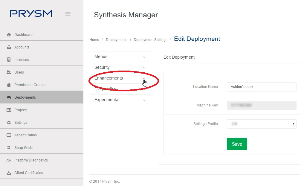Click the Location Name label
This screenshot has height=186, width=301.
click(205, 86)
